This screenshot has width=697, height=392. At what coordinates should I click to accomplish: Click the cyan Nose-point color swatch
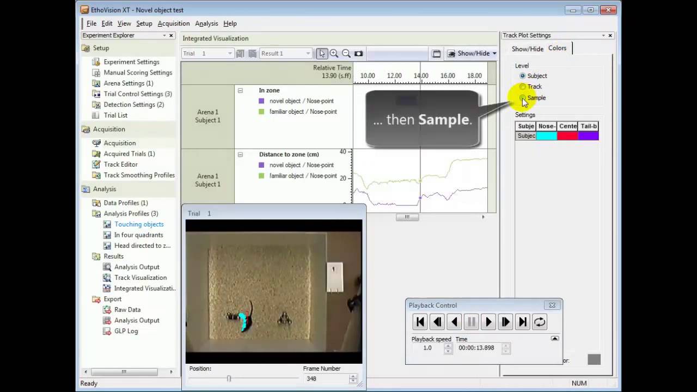click(x=547, y=136)
